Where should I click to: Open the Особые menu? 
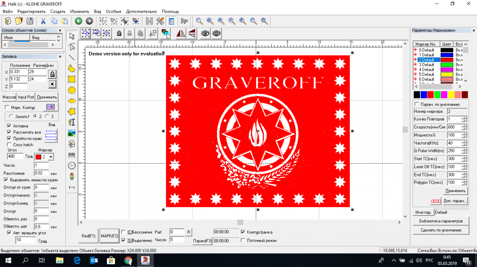coord(114,11)
